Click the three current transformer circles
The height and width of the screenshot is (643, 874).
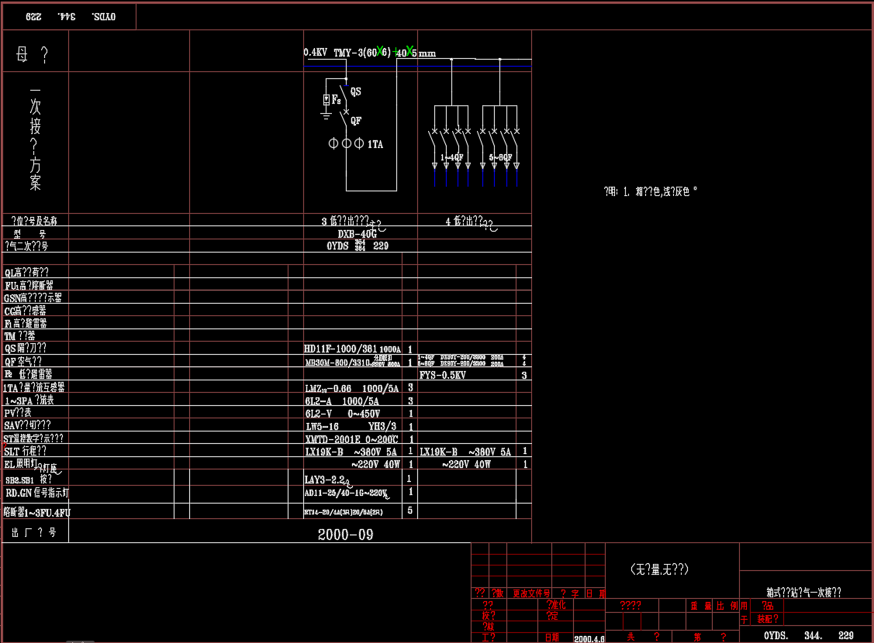[x=346, y=143]
